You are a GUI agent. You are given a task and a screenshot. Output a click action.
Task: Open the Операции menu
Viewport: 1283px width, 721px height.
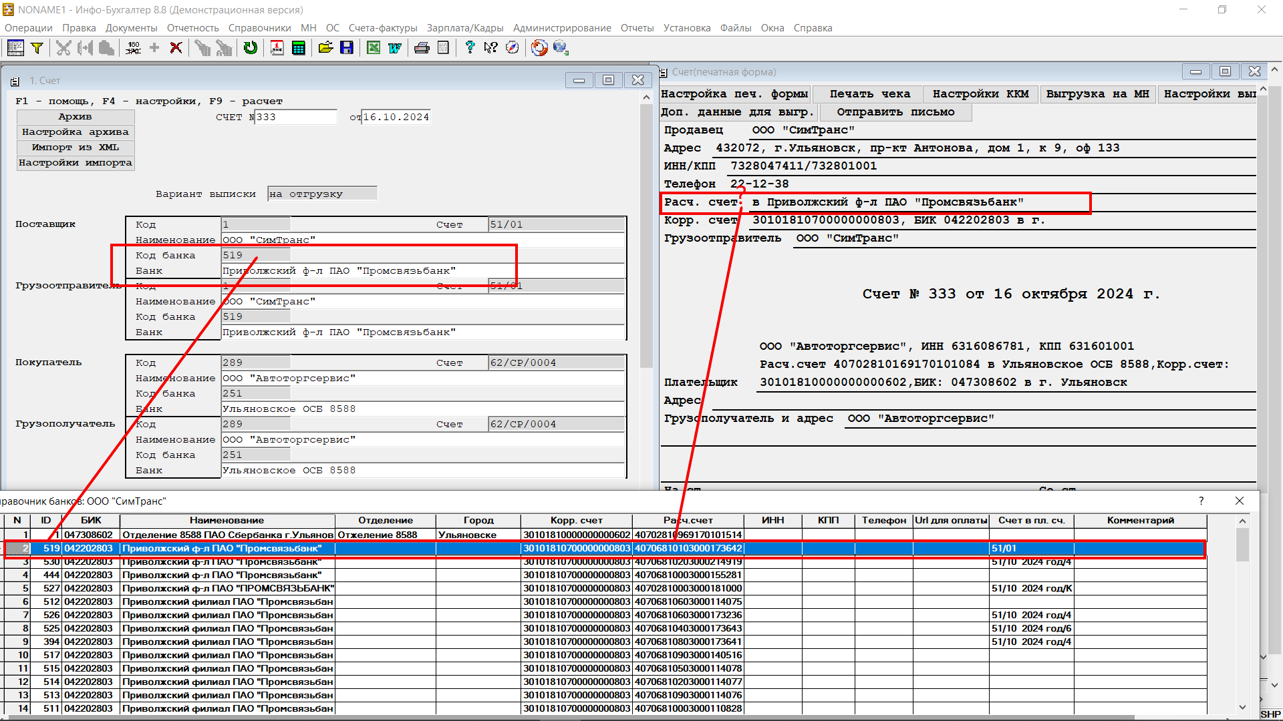click(x=29, y=28)
